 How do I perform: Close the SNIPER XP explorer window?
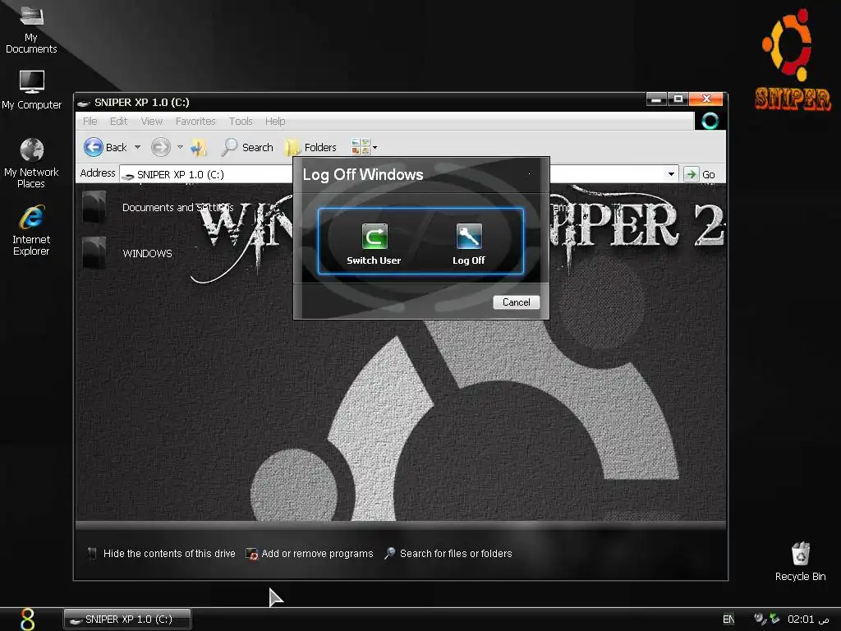coord(706,99)
